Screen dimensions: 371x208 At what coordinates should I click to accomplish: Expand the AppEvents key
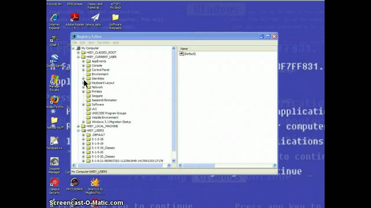83,61
